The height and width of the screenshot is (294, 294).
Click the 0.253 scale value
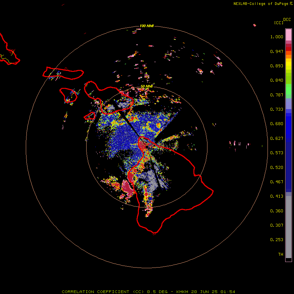coord(277,240)
